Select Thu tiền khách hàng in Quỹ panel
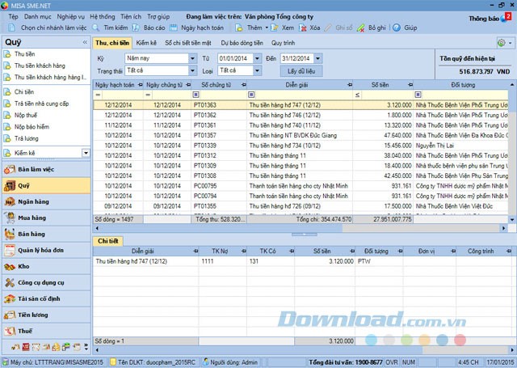 [39, 66]
